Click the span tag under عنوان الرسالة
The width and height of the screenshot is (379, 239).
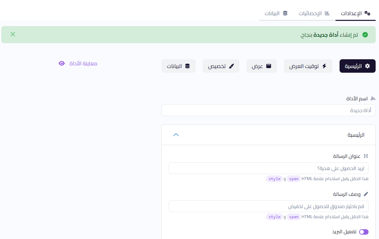(294, 179)
